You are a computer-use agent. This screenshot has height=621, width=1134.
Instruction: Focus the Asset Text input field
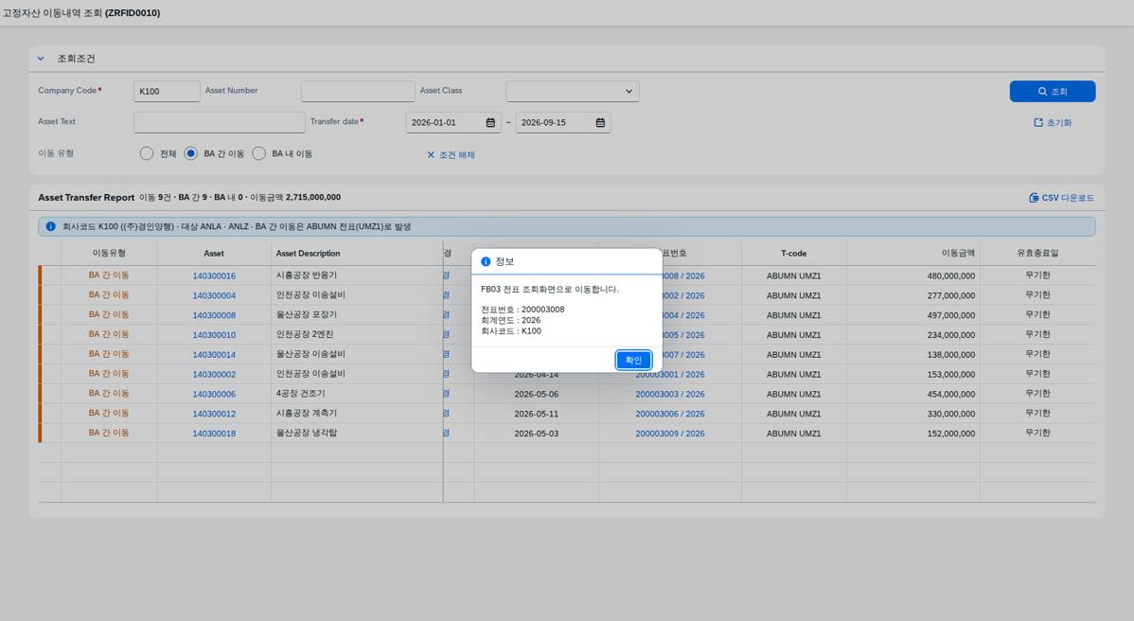tap(220, 122)
